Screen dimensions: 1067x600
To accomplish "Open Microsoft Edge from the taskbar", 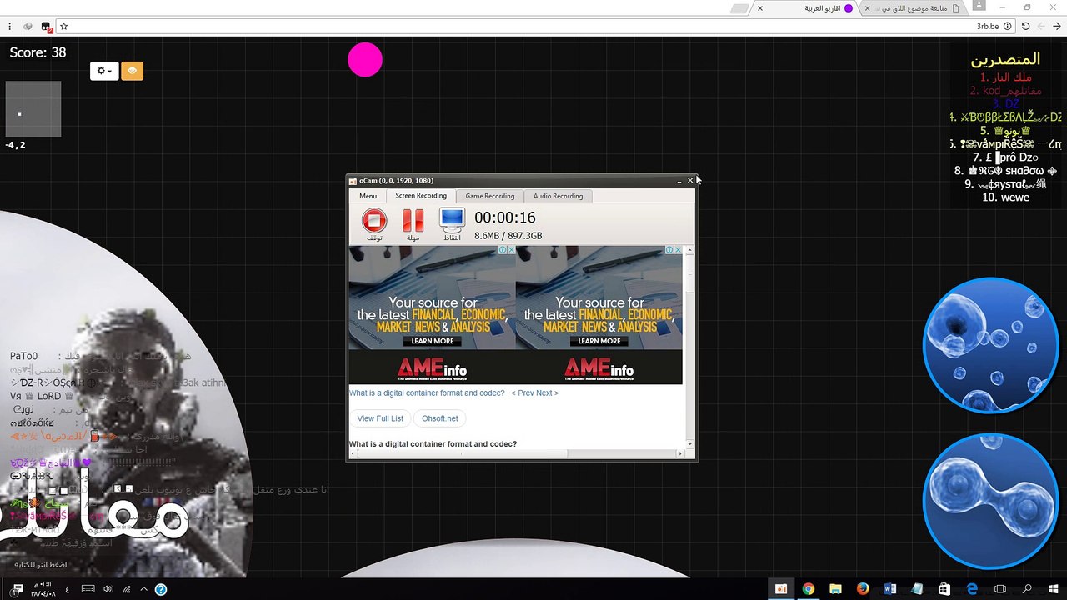I will [972, 589].
